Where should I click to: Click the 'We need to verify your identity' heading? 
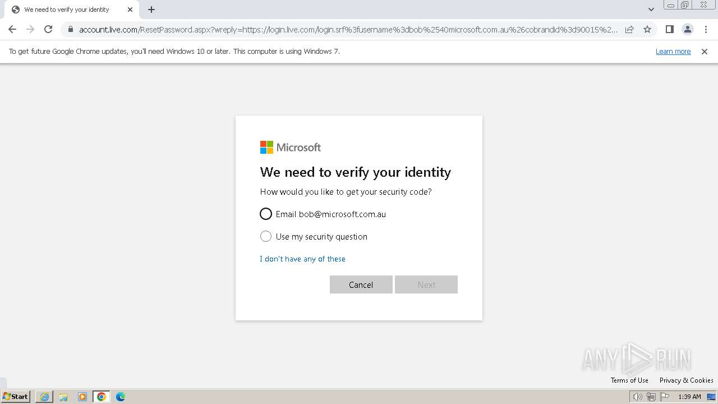pyautogui.click(x=356, y=172)
